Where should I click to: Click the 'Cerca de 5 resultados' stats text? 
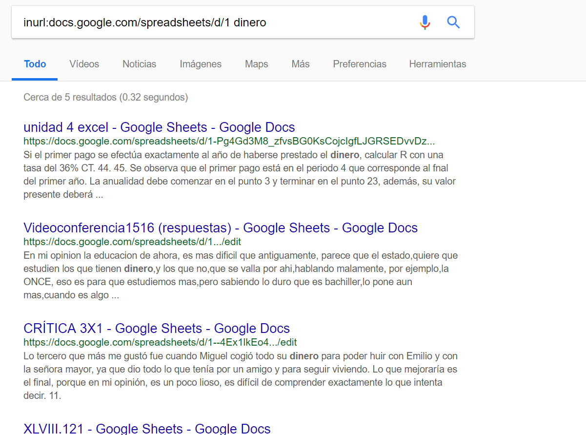(105, 97)
